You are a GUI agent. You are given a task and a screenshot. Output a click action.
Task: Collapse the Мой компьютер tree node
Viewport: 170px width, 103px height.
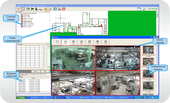point(17,13)
